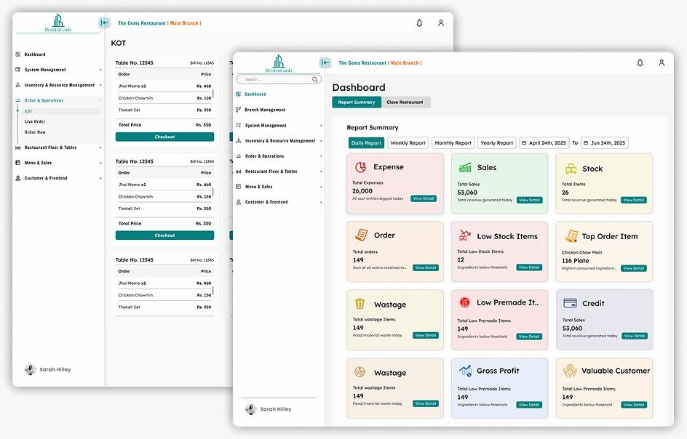Switch to the Close Restaurant tab
The image size is (687, 439).
(405, 102)
